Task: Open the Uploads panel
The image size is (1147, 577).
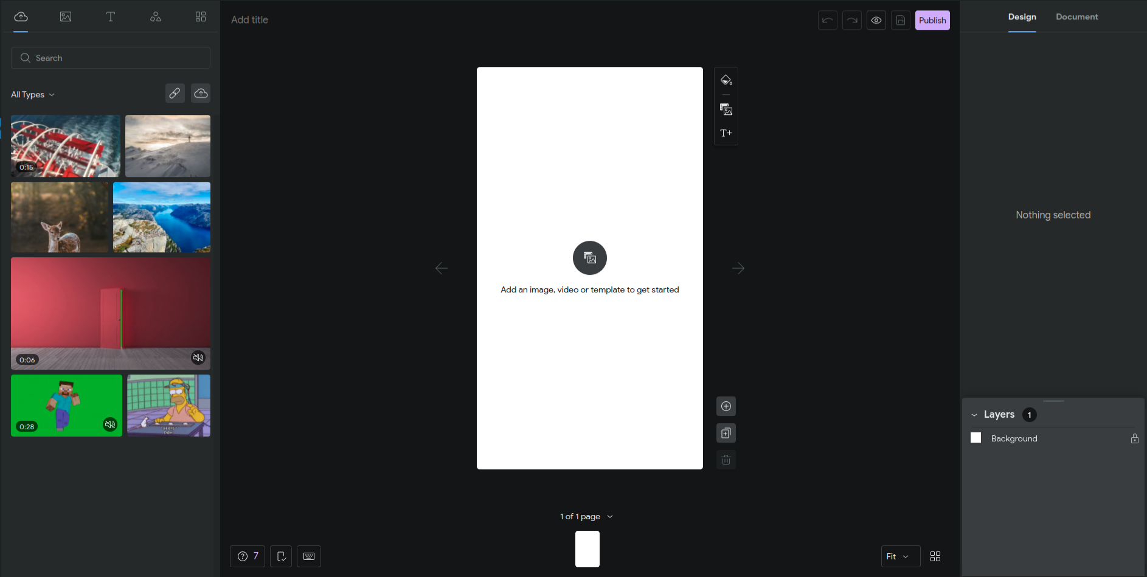Action: [20, 16]
